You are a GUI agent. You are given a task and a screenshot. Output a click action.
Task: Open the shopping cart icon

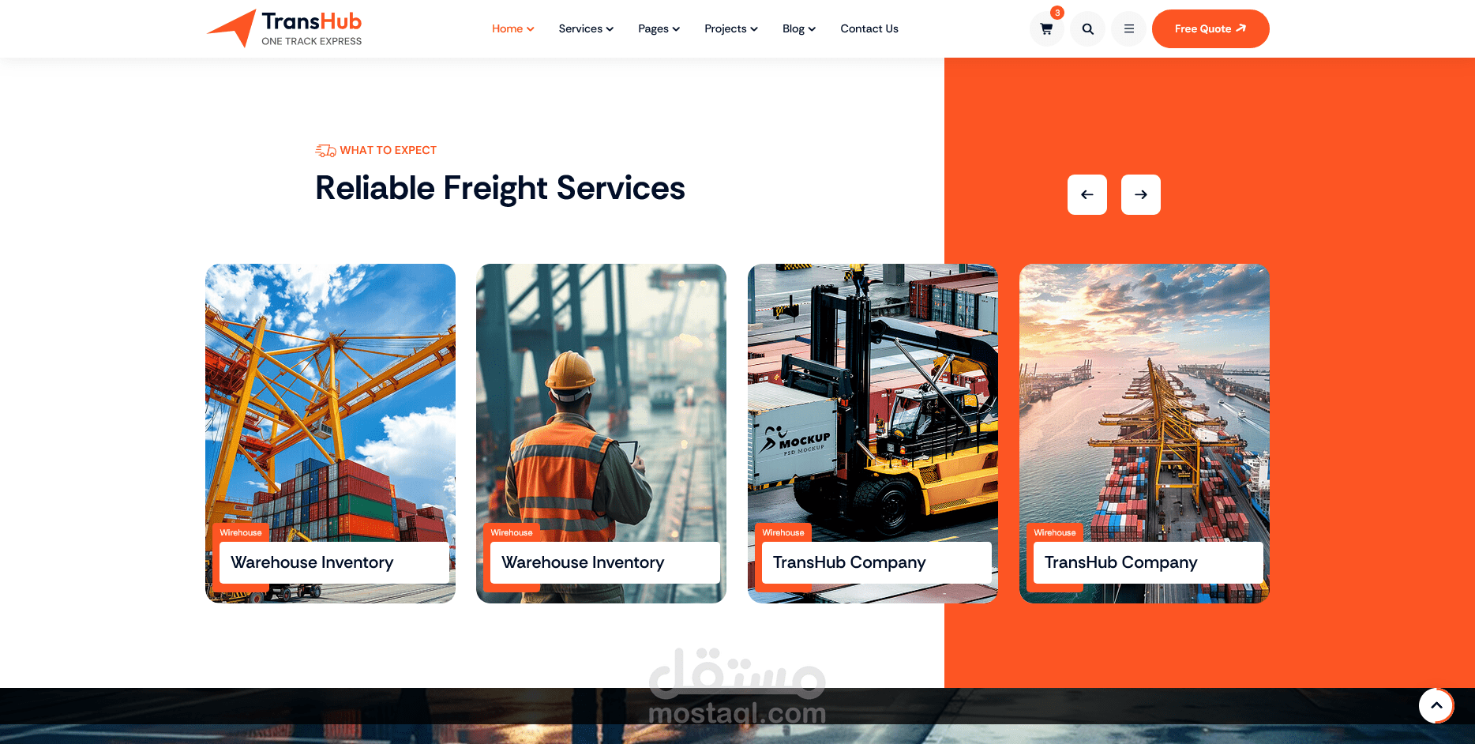tap(1046, 29)
